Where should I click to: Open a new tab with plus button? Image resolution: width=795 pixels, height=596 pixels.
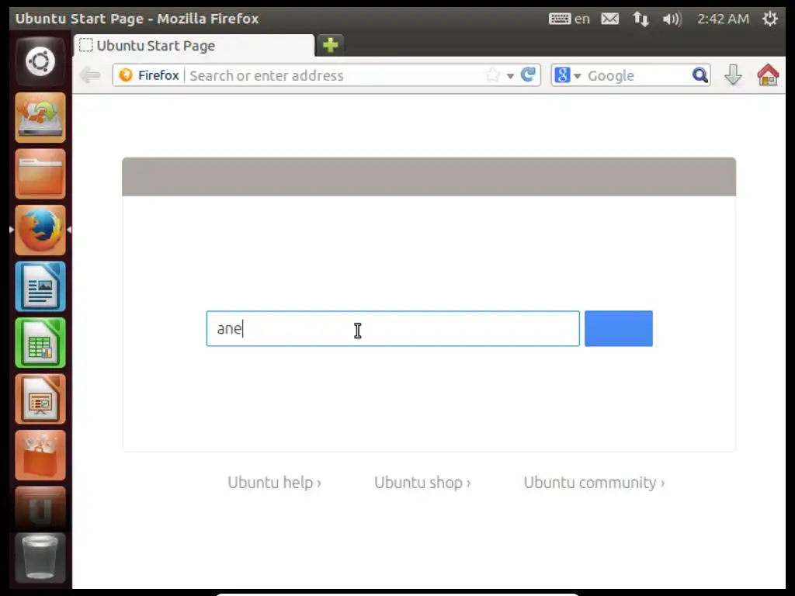[330, 45]
